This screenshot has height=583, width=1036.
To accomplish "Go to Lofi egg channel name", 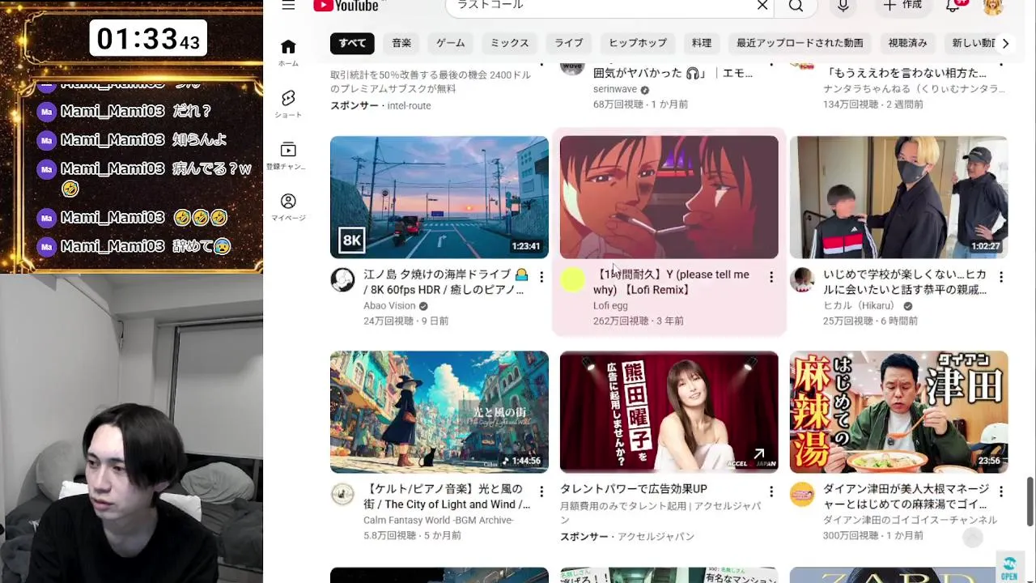I will coord(610,306).
